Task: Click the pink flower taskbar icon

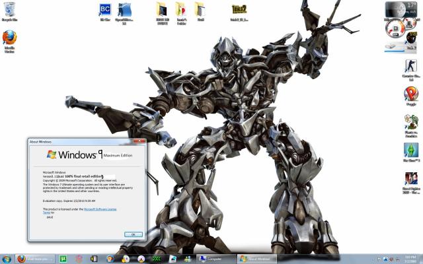Action: (x=79, y=259)
